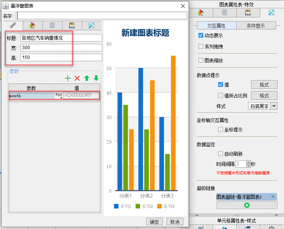
Task: Click the Java app icon in title bar
Action: (x=6, y=6)
